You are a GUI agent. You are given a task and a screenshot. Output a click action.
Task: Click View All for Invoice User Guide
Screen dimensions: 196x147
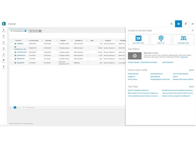pyautogui.click(x=191, y=70)
